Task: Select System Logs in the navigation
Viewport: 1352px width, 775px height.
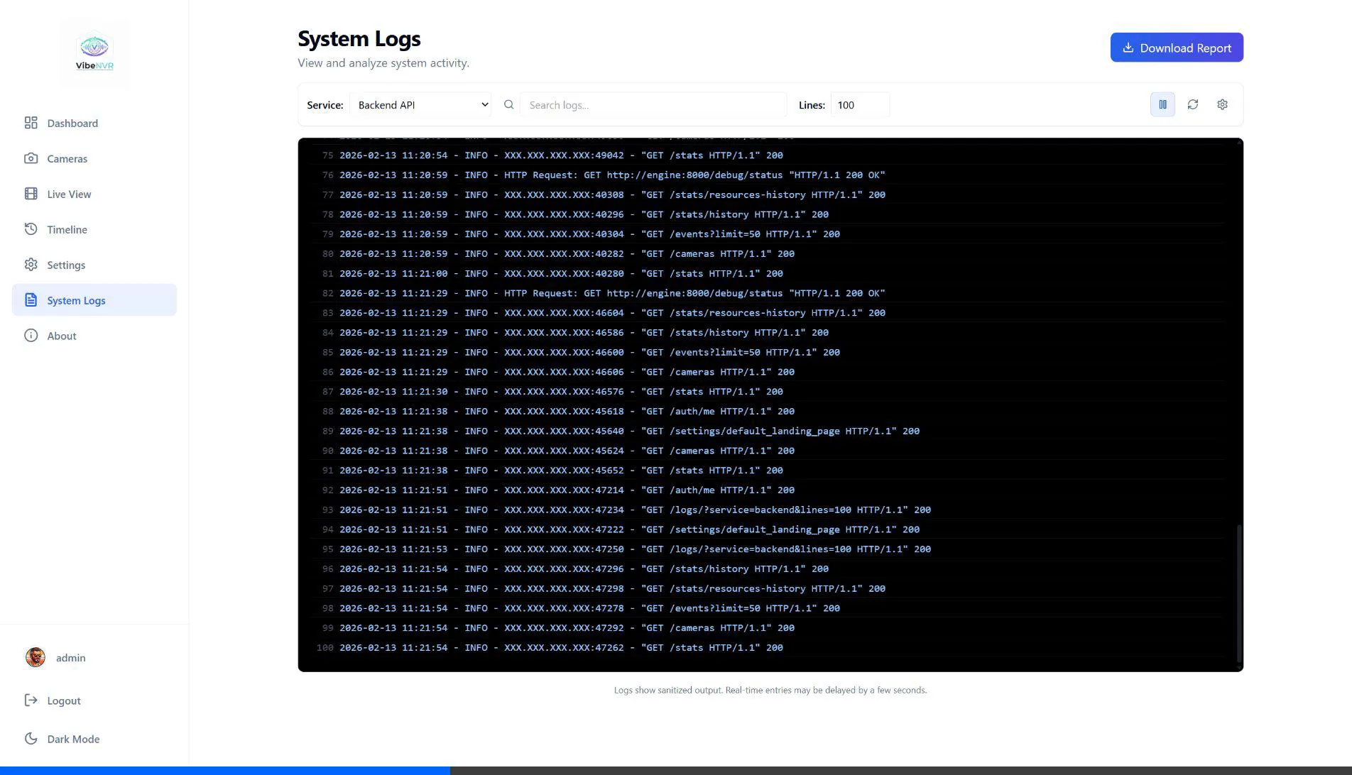Action: [76, 300]
